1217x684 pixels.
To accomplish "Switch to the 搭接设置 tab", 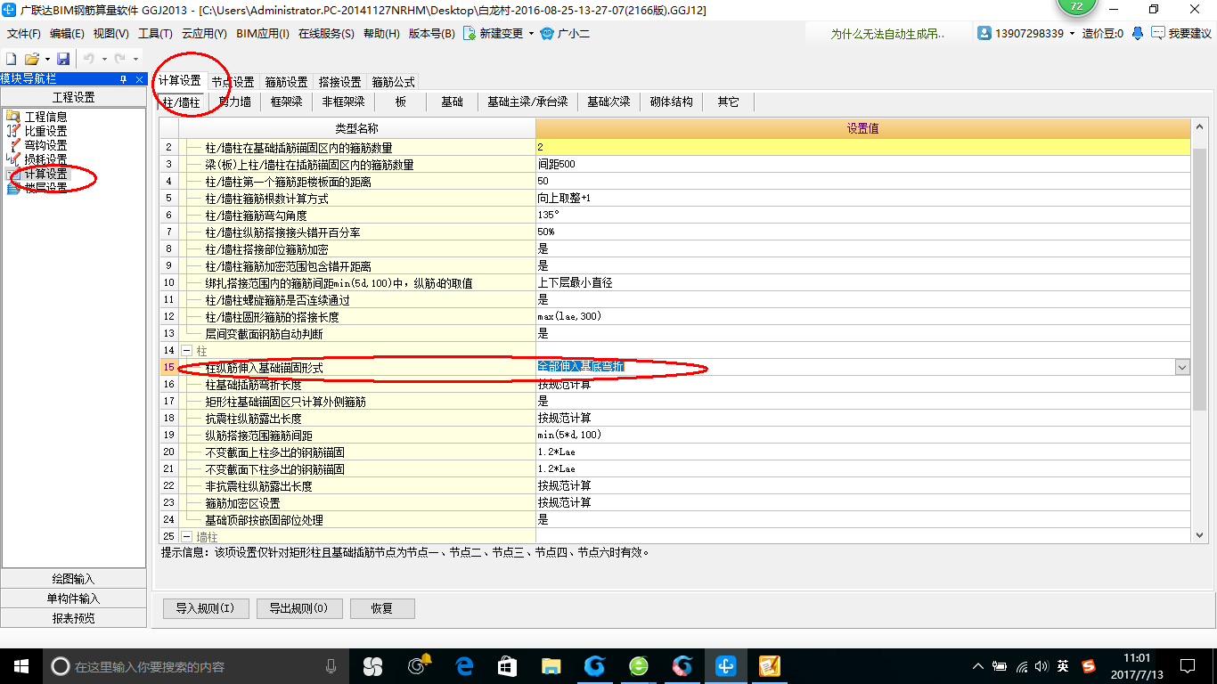I will 339,81.
